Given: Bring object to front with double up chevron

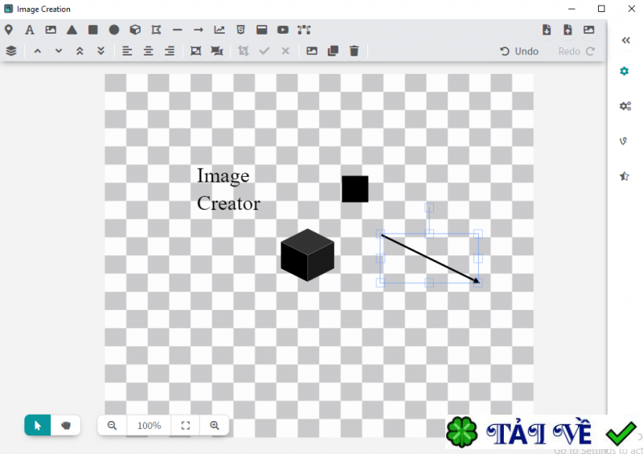Looking at the screenshot, I should (x=79, y=51).
